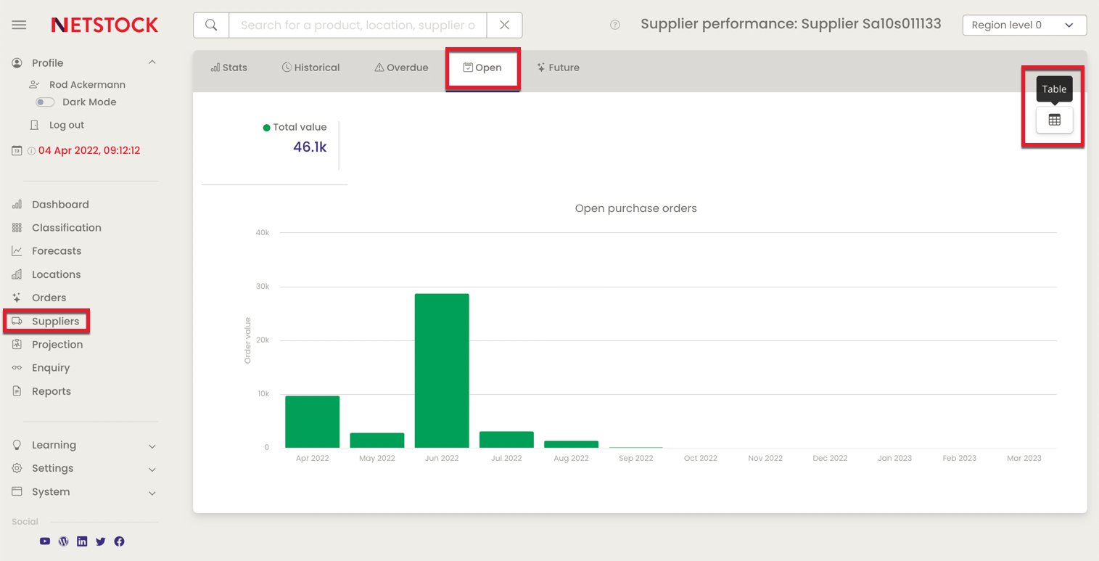Screen dimensions: 1099x561
Task: Click the Facebook social icon
Action: pos(119,541)
